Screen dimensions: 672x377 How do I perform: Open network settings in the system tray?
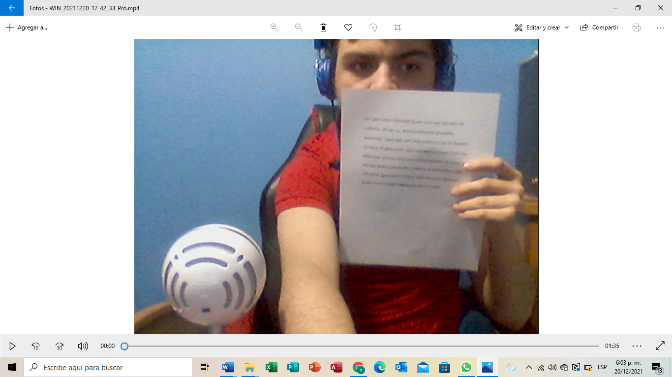coord(541,367)
